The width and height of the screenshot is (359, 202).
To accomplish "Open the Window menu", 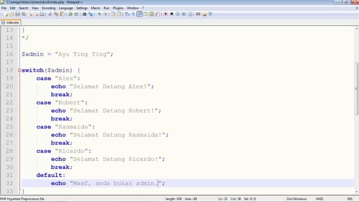I will [x=133, y=8].
